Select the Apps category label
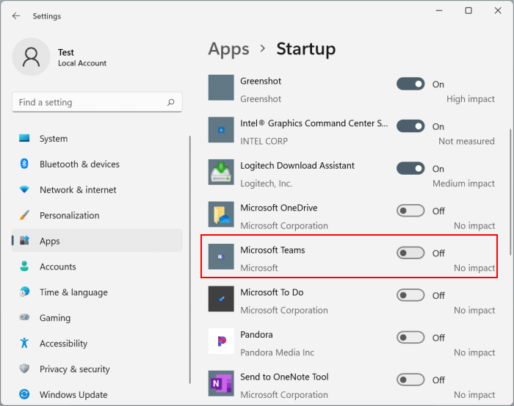 coord(49,241)
